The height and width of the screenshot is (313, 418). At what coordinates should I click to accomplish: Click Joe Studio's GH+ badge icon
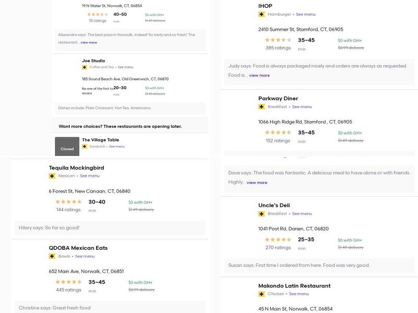point(85,67)
